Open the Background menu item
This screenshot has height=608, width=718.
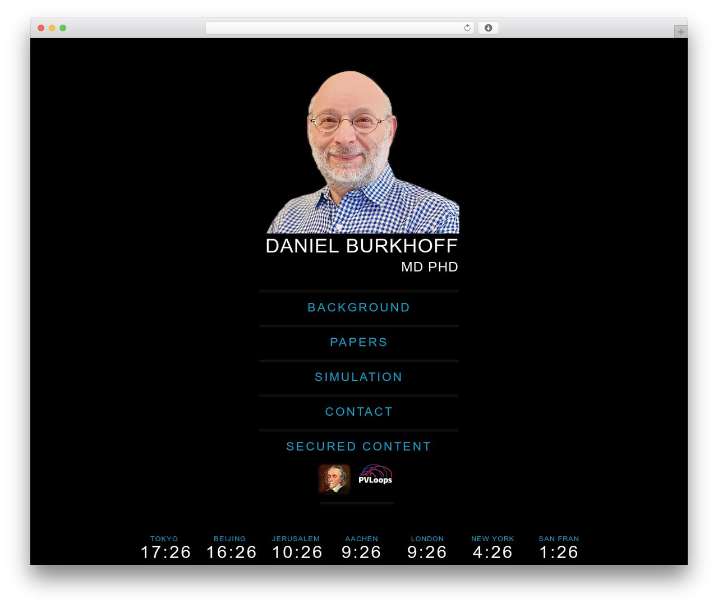point(359,307)
